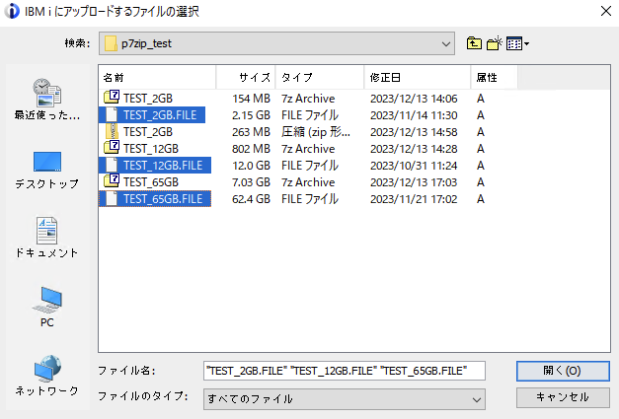Open the view menu list icon
619x419 pixels.
tap(517, 43)
